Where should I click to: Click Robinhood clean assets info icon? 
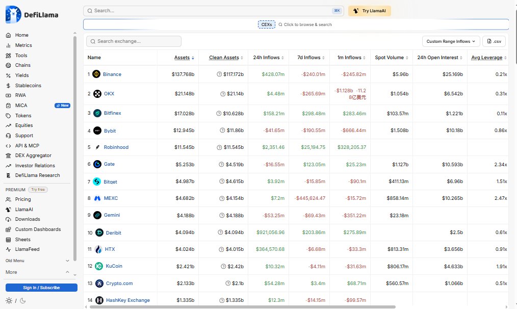(219, 147)
